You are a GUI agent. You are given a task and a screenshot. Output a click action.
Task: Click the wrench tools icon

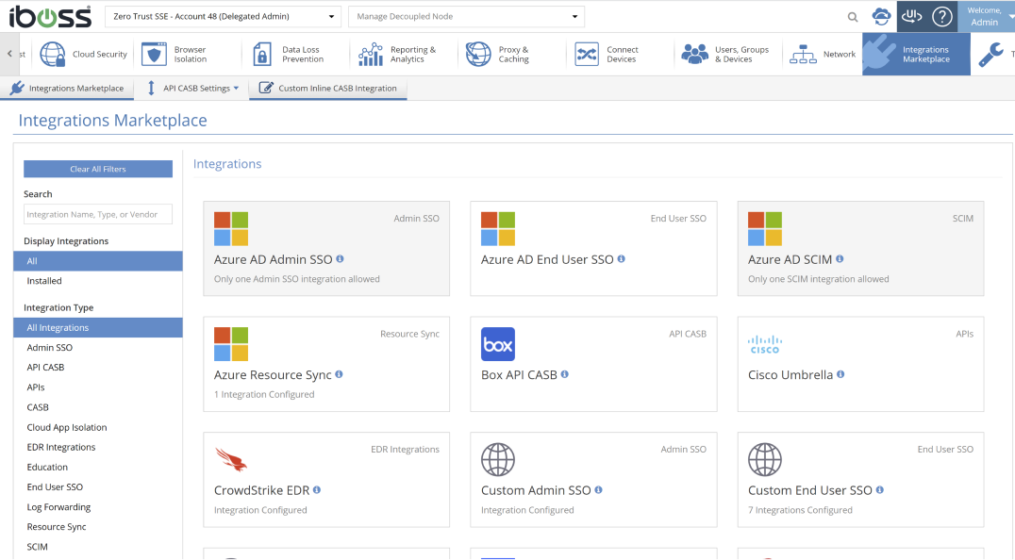point(990,55)
